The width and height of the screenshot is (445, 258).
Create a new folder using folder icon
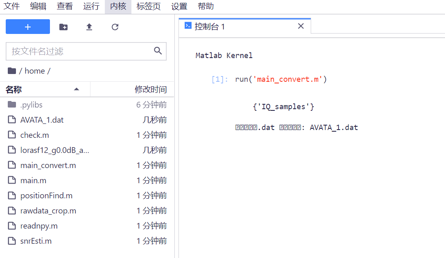click(63, 27)
